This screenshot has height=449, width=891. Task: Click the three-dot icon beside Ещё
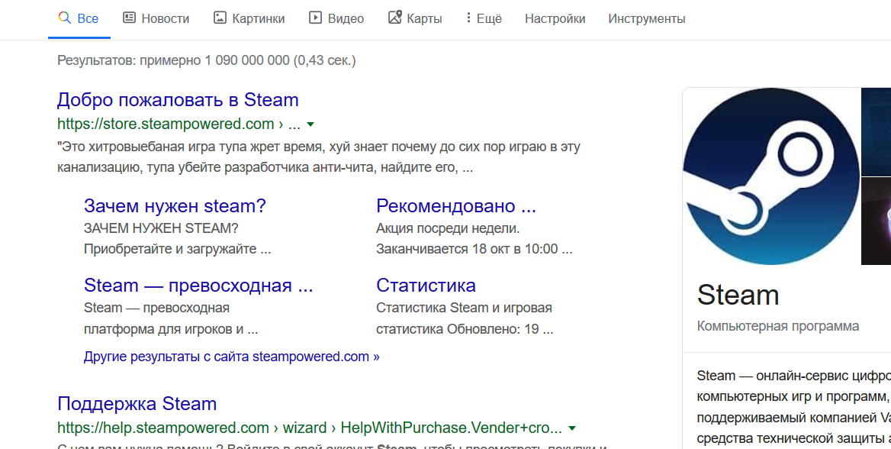[468, 18]
